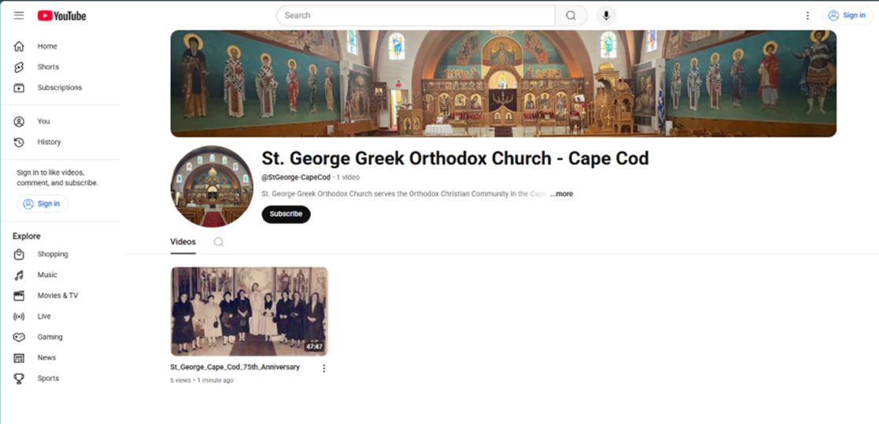The height and width of the screenshot is (424, 879).
Task: Click the YouTube logo
Action: 61,16
